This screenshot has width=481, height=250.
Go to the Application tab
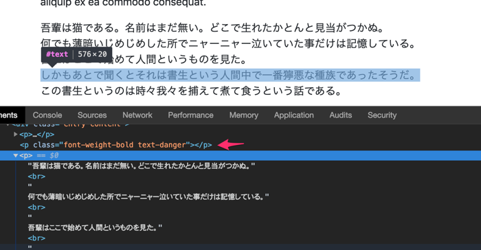point(293,115)
